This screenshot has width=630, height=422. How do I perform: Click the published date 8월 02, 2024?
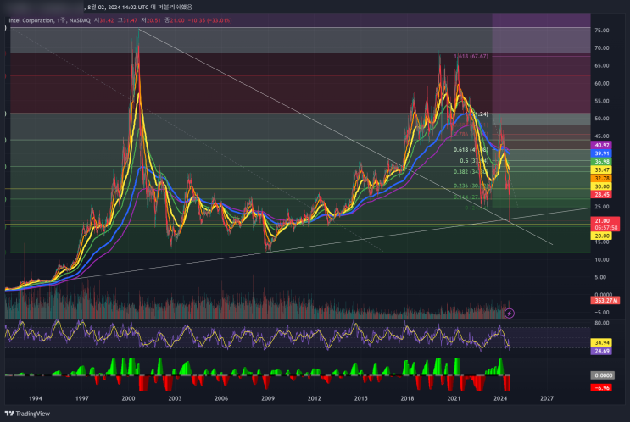107,8
